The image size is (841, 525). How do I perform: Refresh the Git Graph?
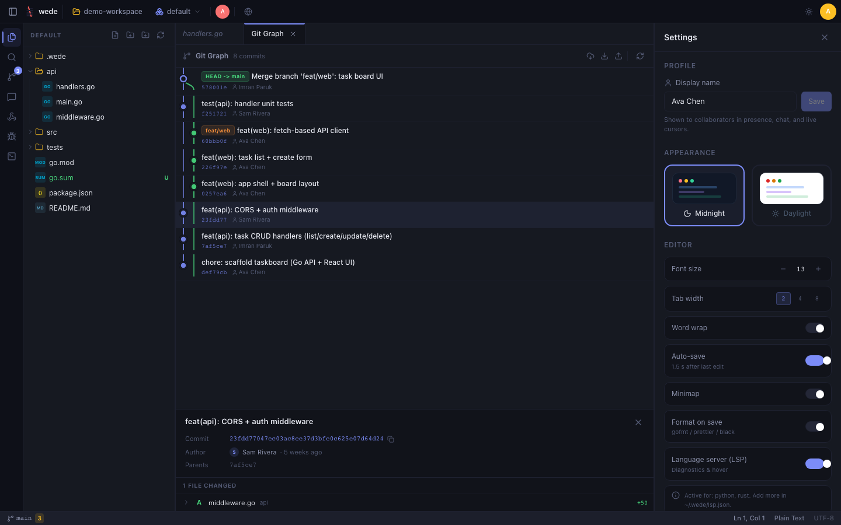(x=640, y=56)
